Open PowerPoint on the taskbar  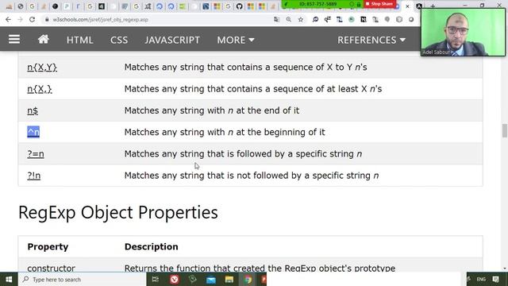(264, 279)
